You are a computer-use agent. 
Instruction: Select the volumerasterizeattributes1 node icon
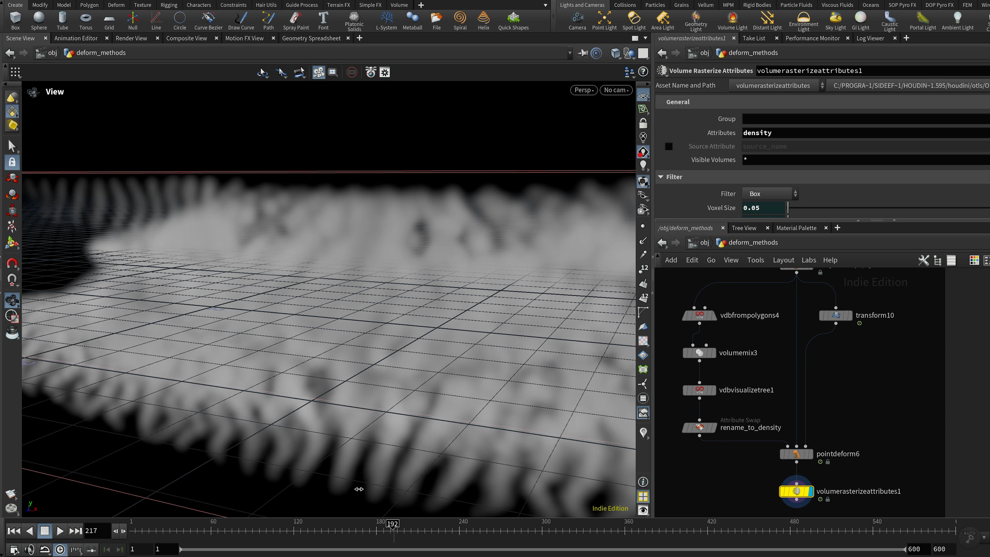click(x=796, y=491)
